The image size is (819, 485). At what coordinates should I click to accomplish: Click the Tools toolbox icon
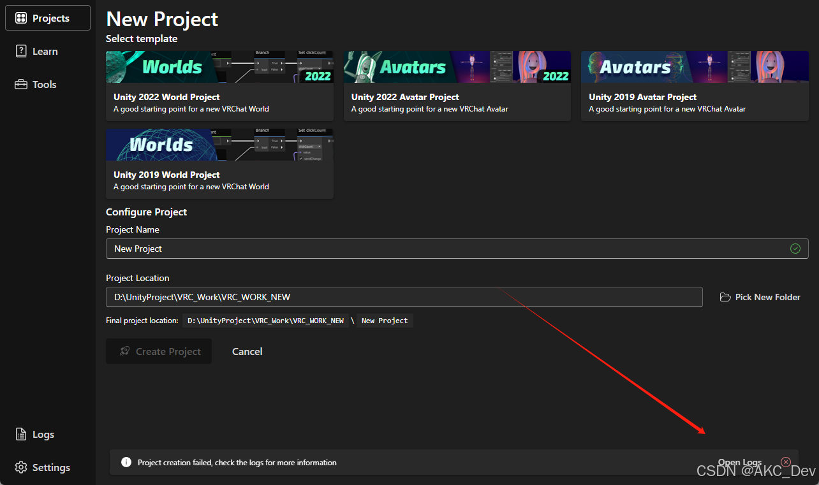[21, 84]
